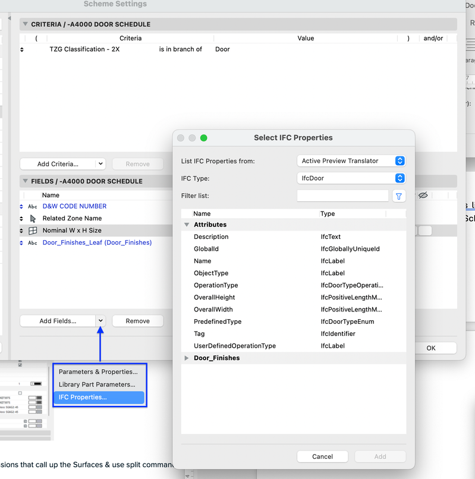Click reorder arrows for TZG Classification criteria row
Screen dimensions: 475x479
coord(22,49)
